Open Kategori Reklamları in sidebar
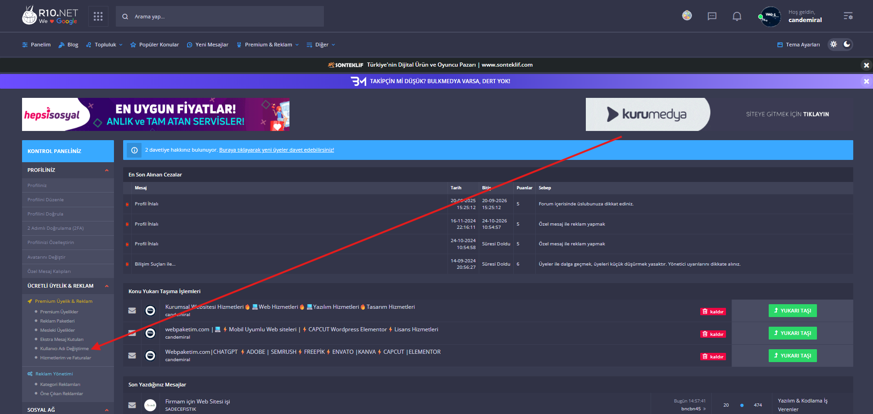 (60, 385)
